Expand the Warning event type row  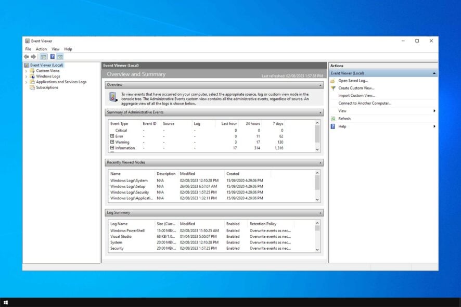point(112,142)
